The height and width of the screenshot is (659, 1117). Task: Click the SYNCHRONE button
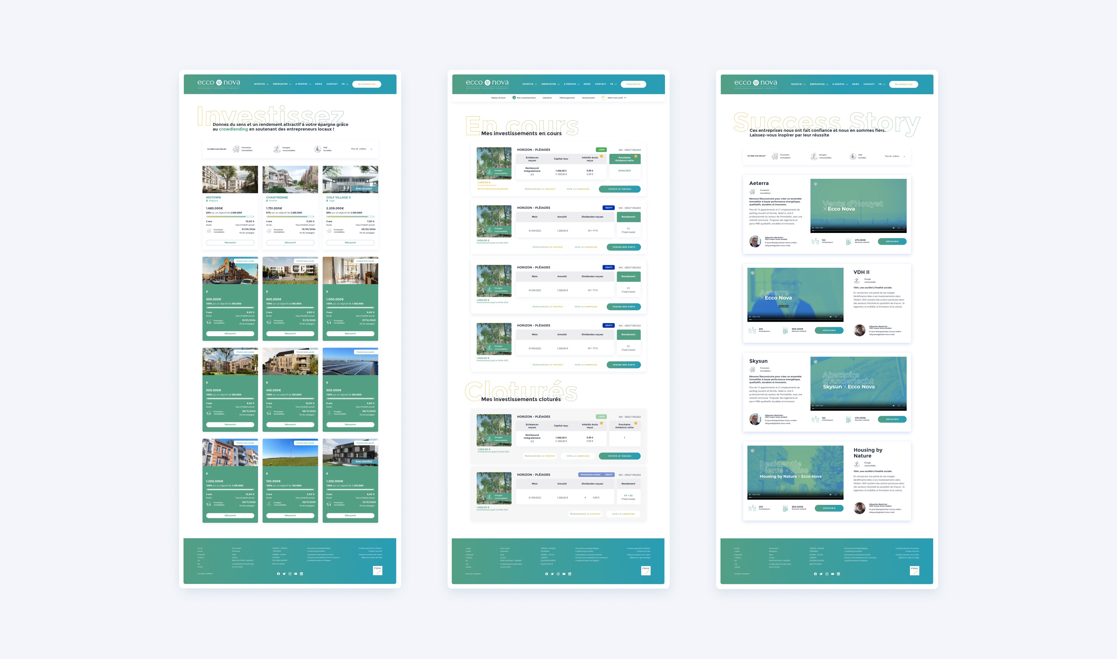[633, 84]
